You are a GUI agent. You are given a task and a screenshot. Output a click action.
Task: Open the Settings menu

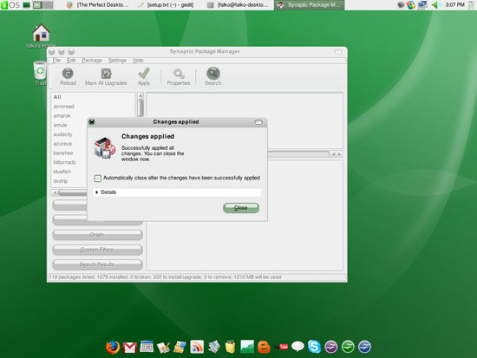(117, 60)
